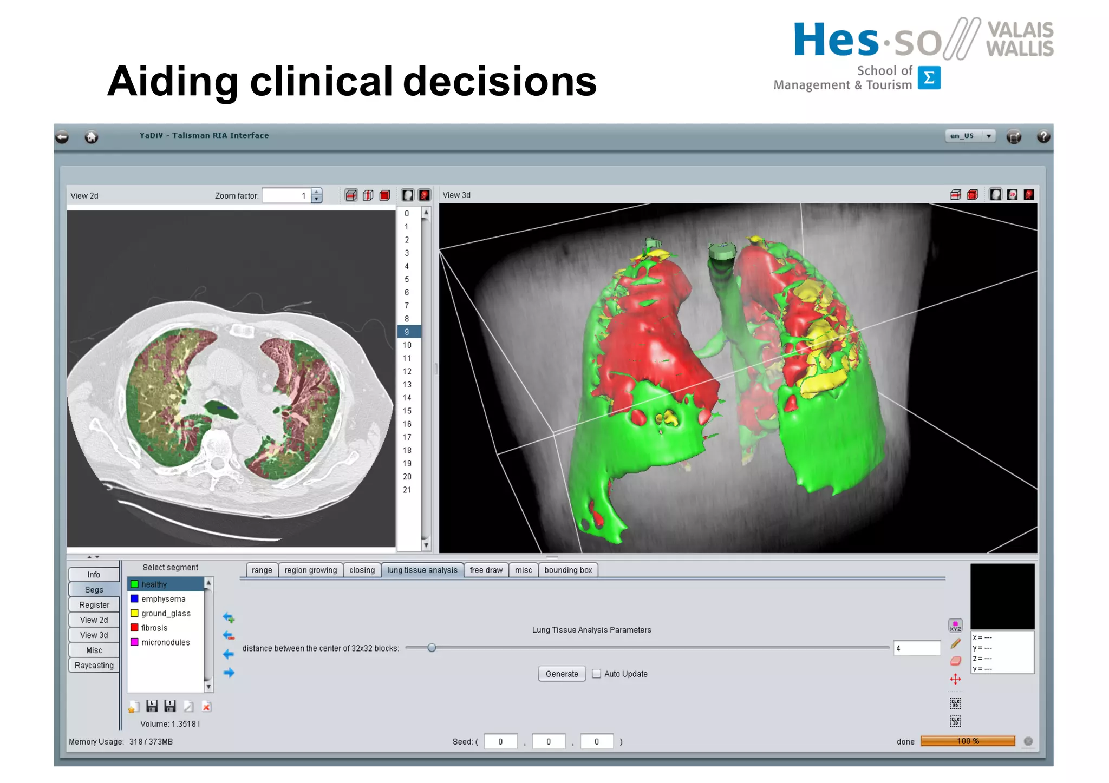The width and height of the screenshot is (1109, 783).
Task: Click the green healthy color swatch
Action: [134, 584]
